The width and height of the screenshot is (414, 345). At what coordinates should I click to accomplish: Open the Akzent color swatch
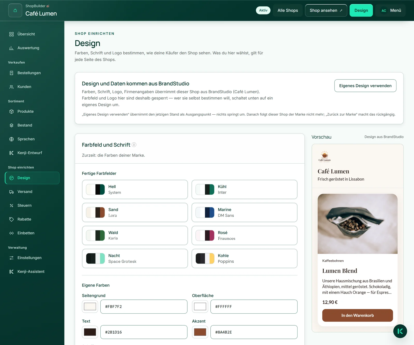coord(200,332)
